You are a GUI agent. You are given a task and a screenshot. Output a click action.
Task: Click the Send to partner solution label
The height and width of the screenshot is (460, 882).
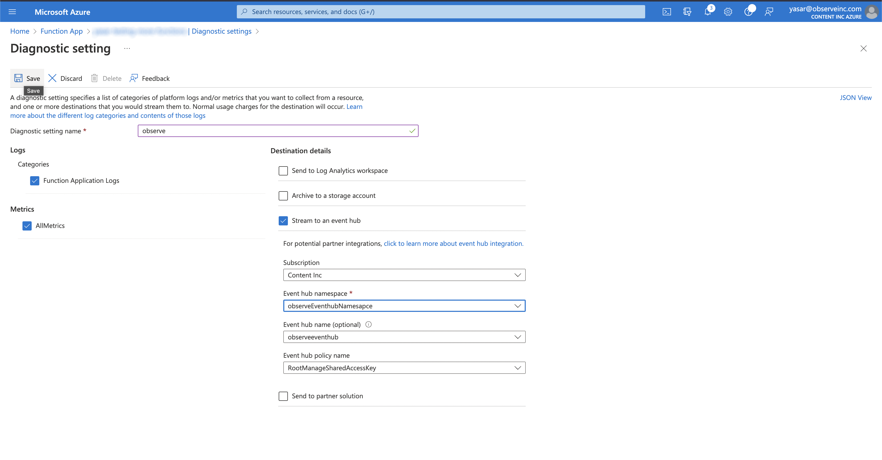[327, 396]
